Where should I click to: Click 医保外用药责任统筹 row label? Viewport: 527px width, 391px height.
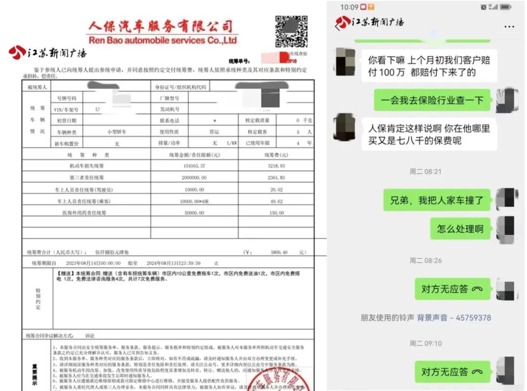coord(84,213)
